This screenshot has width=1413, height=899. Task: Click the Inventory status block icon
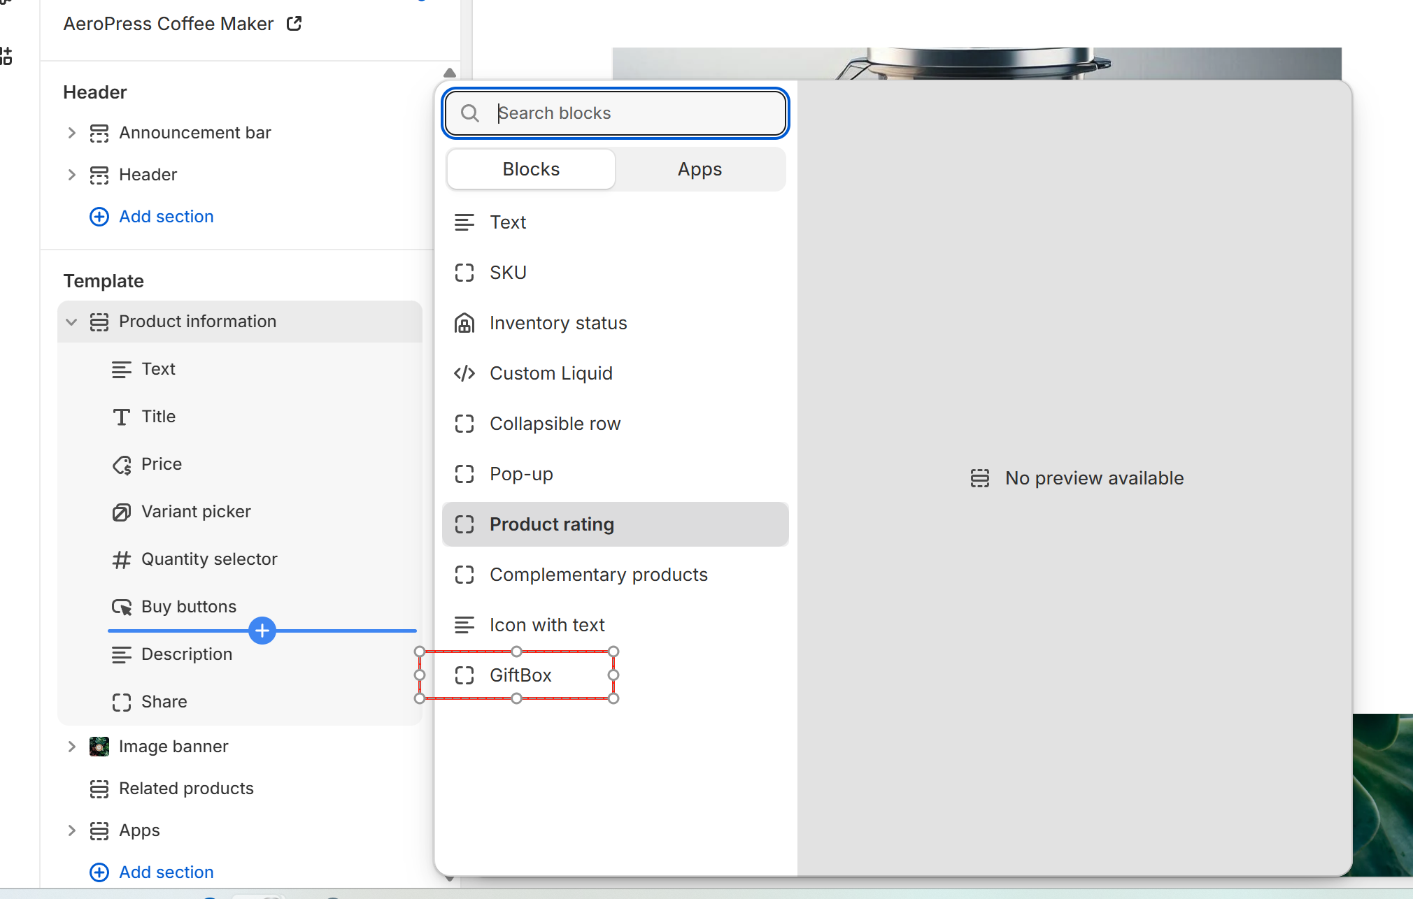click(464, 323)
